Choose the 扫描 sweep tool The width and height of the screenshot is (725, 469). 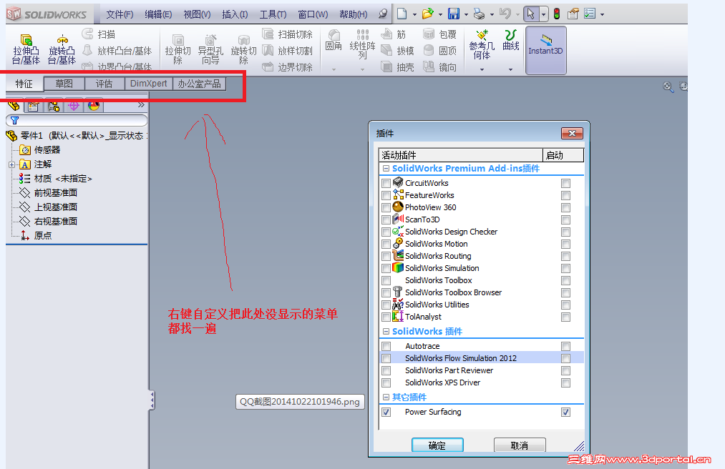[99, 34]
